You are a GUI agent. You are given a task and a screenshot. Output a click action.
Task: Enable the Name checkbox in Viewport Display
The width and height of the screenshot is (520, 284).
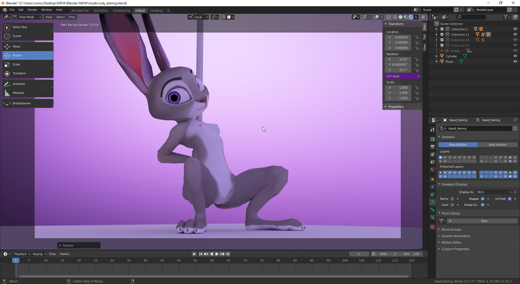click(x=452, y=199)
